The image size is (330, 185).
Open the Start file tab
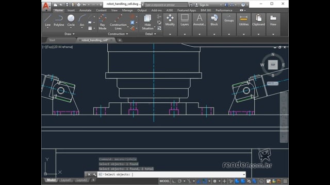(52, 40)
